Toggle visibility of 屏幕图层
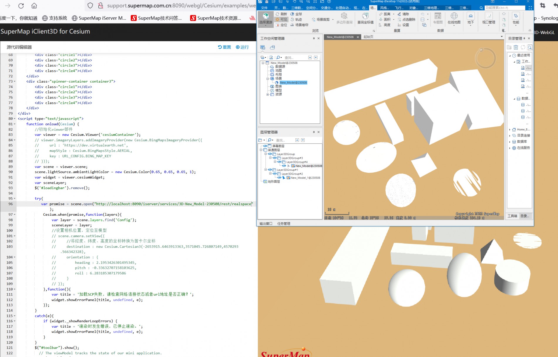This screenshot has height=357, width=558. [265, 146]
